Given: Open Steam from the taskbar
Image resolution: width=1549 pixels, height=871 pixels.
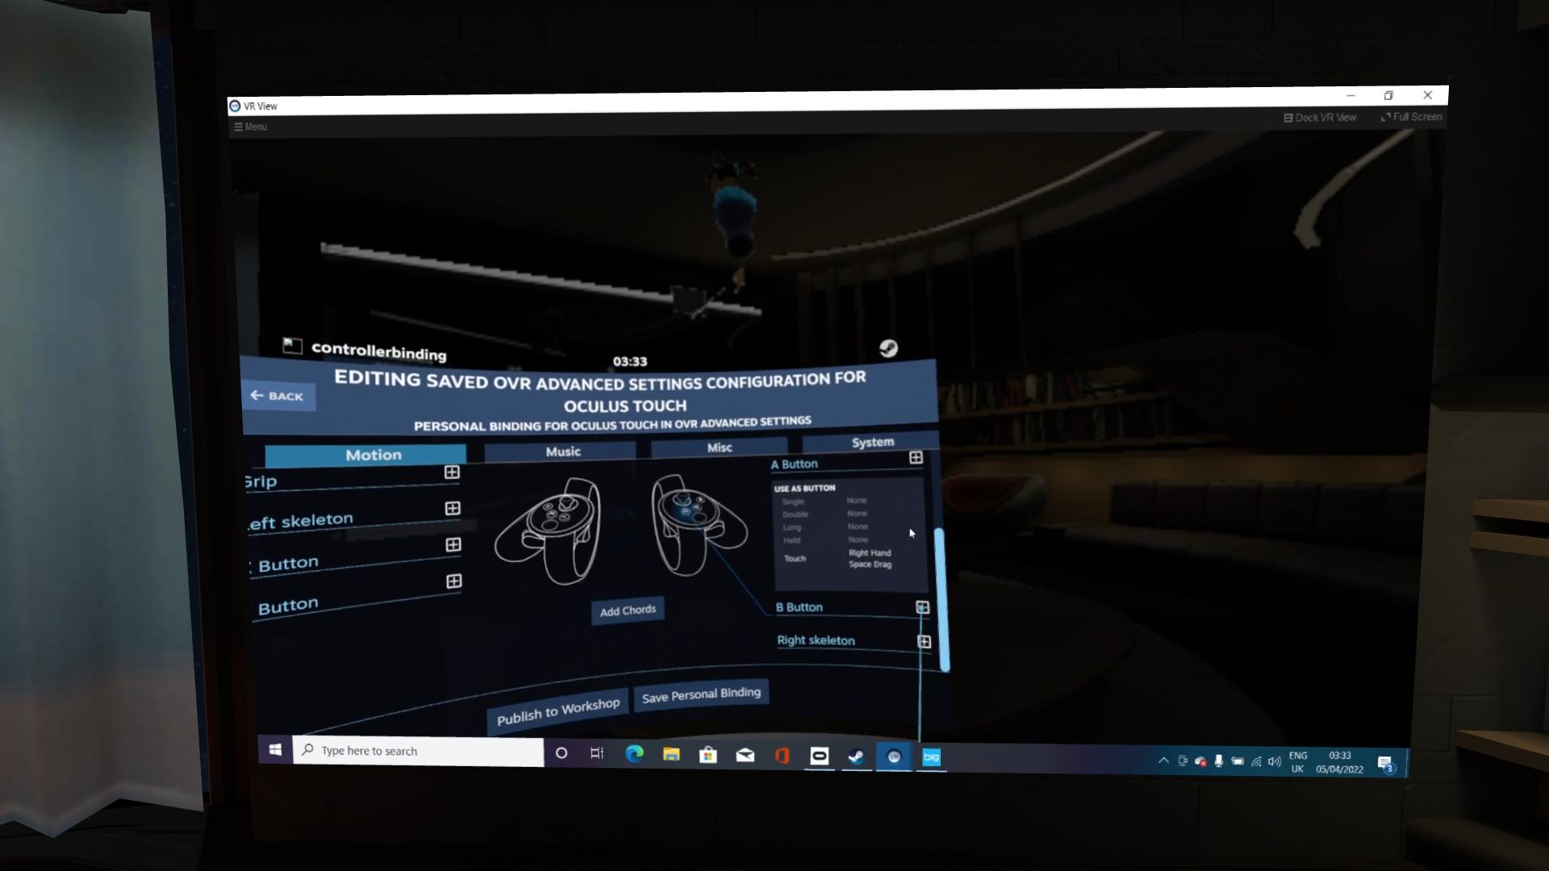Looking at the screenshot, I should point(856,756).
